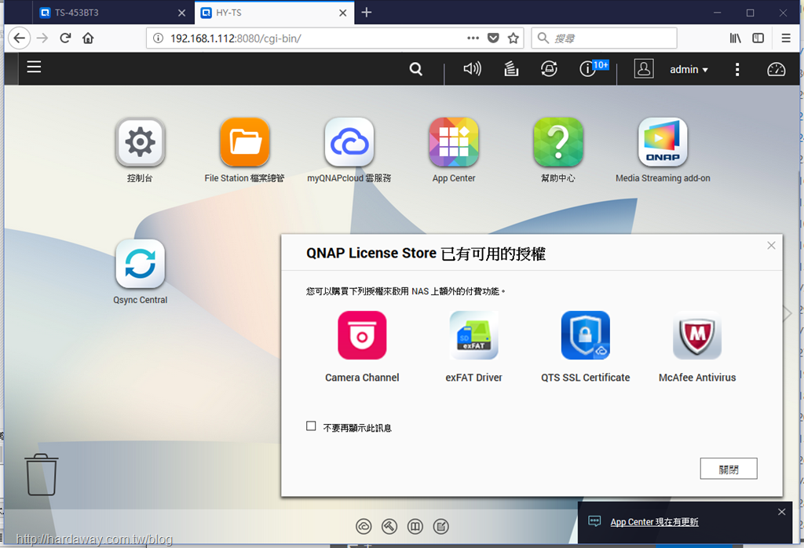Open a new browser tab
The width and height of the screenshot is (804, 548).
[366, 13]
